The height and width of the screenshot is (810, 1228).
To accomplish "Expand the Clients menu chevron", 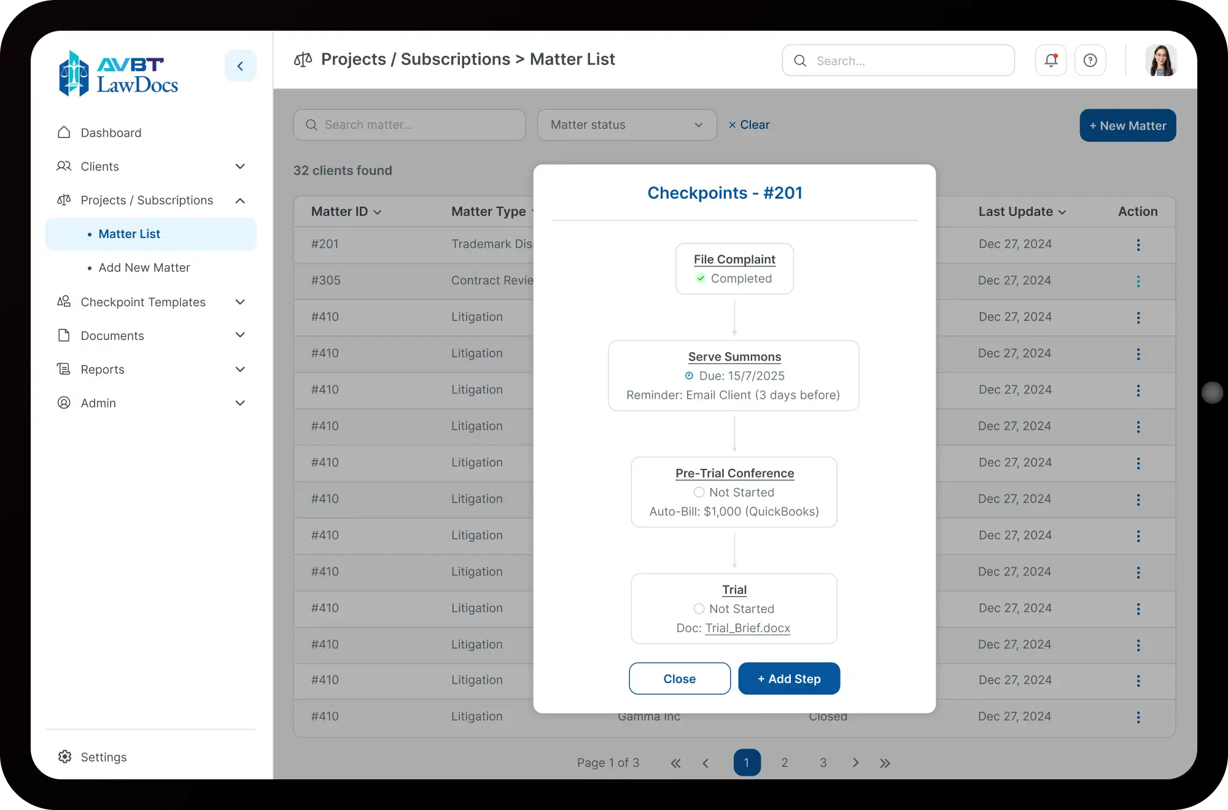I will coord(240,166).
